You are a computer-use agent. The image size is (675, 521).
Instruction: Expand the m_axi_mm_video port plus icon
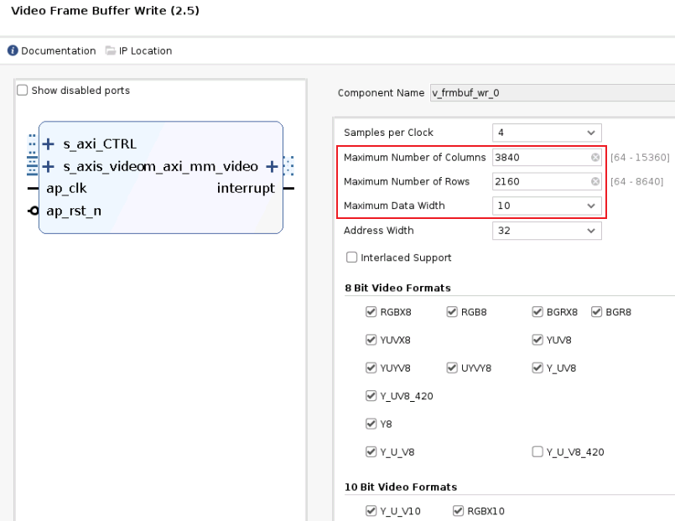click(x=272, y=166)
